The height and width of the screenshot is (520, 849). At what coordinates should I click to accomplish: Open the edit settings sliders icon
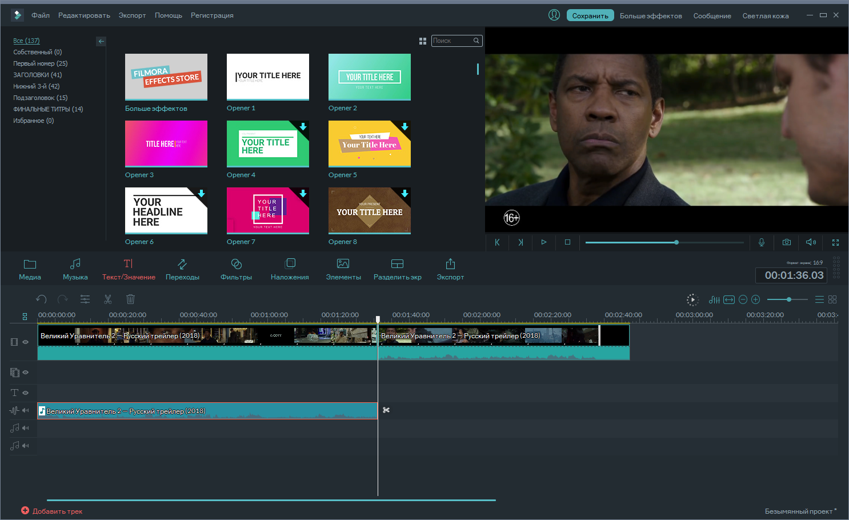click(85, 299)
